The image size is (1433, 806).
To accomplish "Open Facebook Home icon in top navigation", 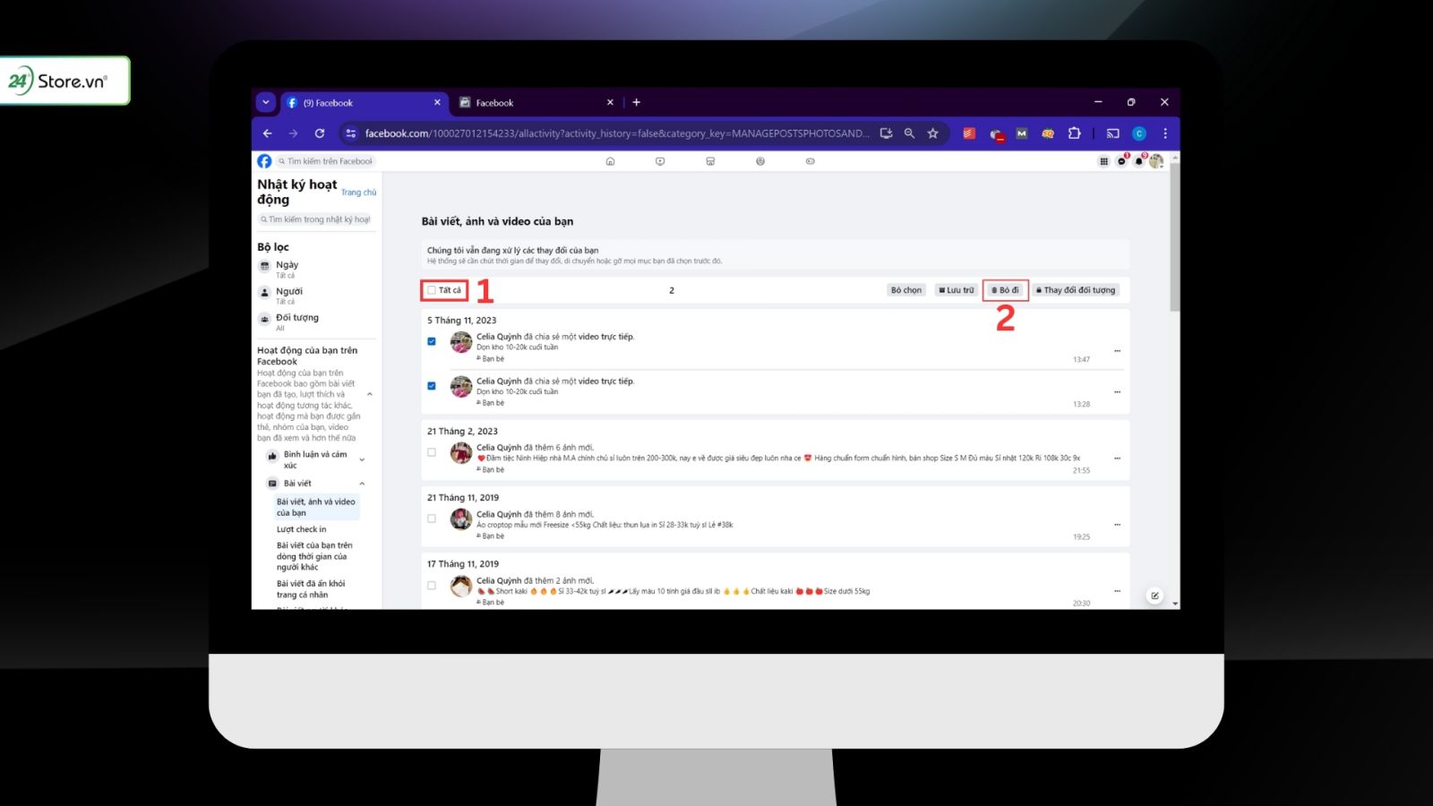I will click(x=610, y=161).
